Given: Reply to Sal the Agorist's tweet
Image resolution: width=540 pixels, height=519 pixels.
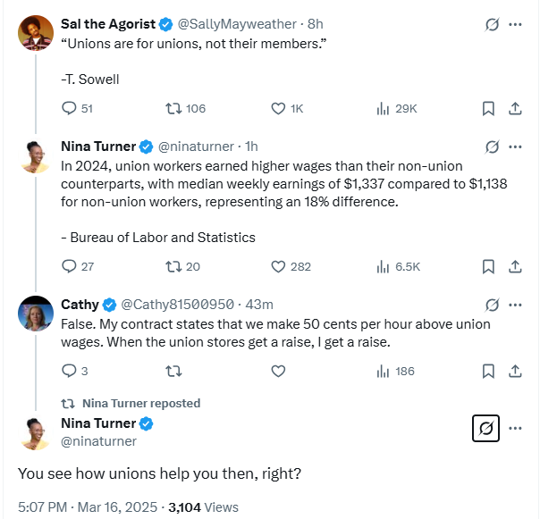Looking at the screenshot, I should [69, 108].
